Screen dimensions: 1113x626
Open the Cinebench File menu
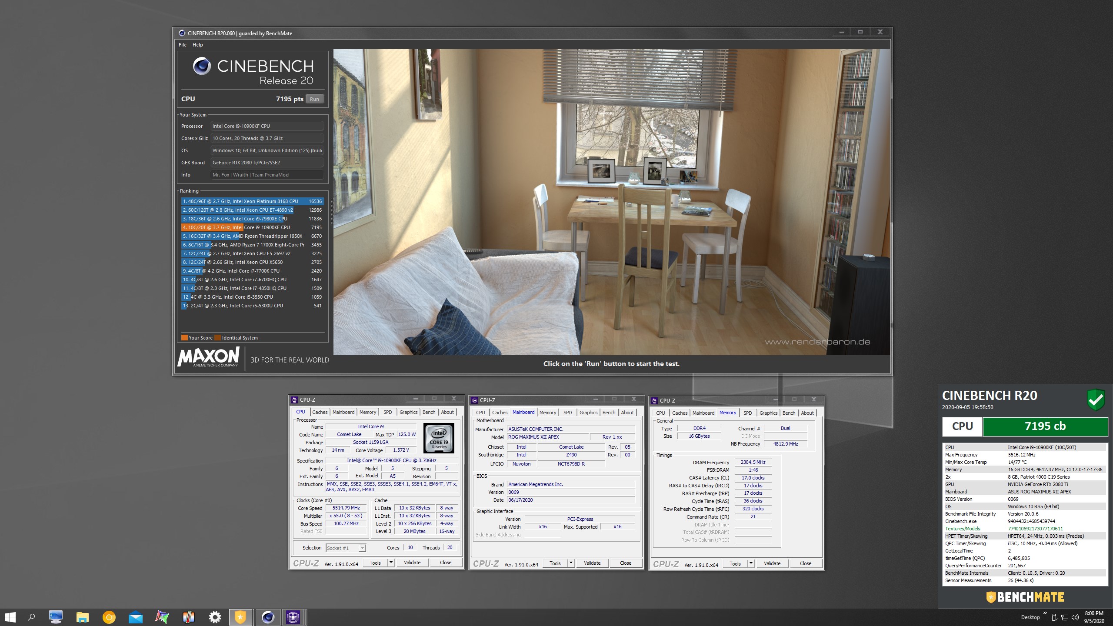click(x=182, y=45)
